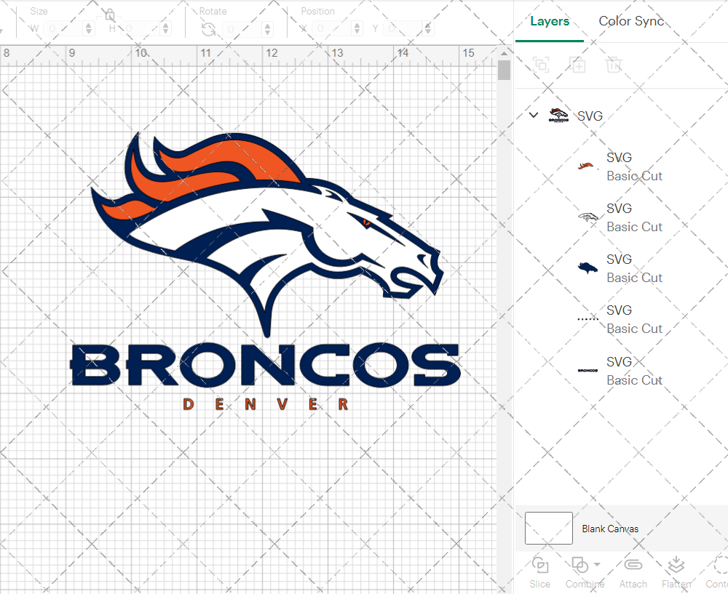
Task: Click the Width stepper arrows
Action: (89, 29)
